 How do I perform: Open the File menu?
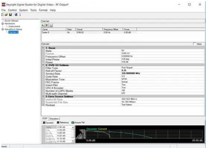point(3,10)
